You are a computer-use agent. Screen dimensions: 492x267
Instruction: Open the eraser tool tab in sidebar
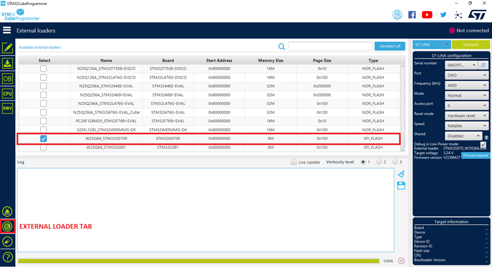click(x=8, y=241)
